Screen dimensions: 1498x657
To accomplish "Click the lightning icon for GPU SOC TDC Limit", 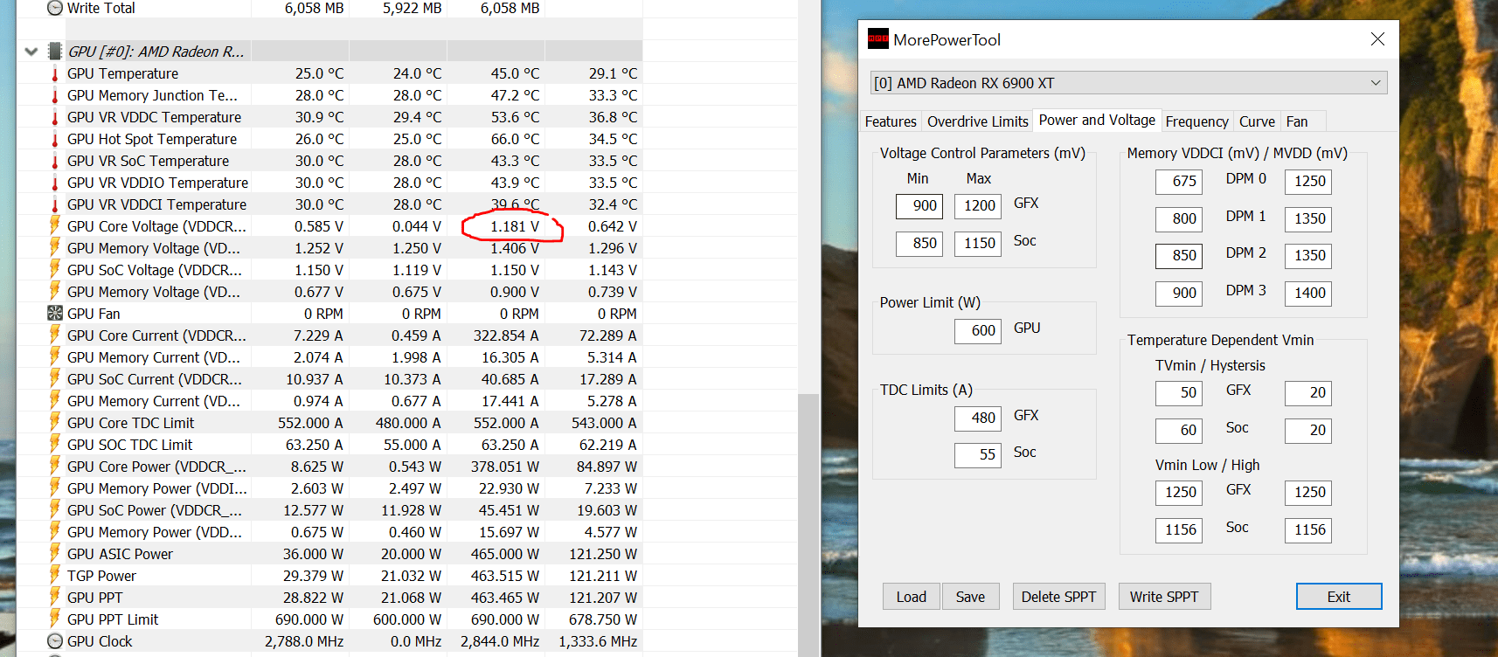I will pos(55,445).
